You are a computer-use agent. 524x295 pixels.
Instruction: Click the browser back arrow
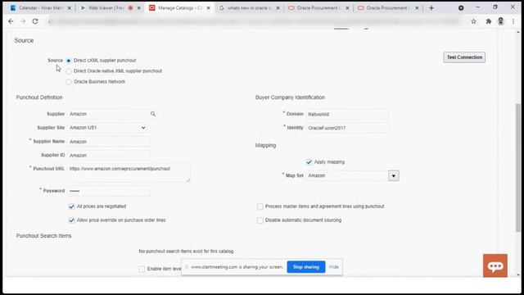(x=11, y=21)
